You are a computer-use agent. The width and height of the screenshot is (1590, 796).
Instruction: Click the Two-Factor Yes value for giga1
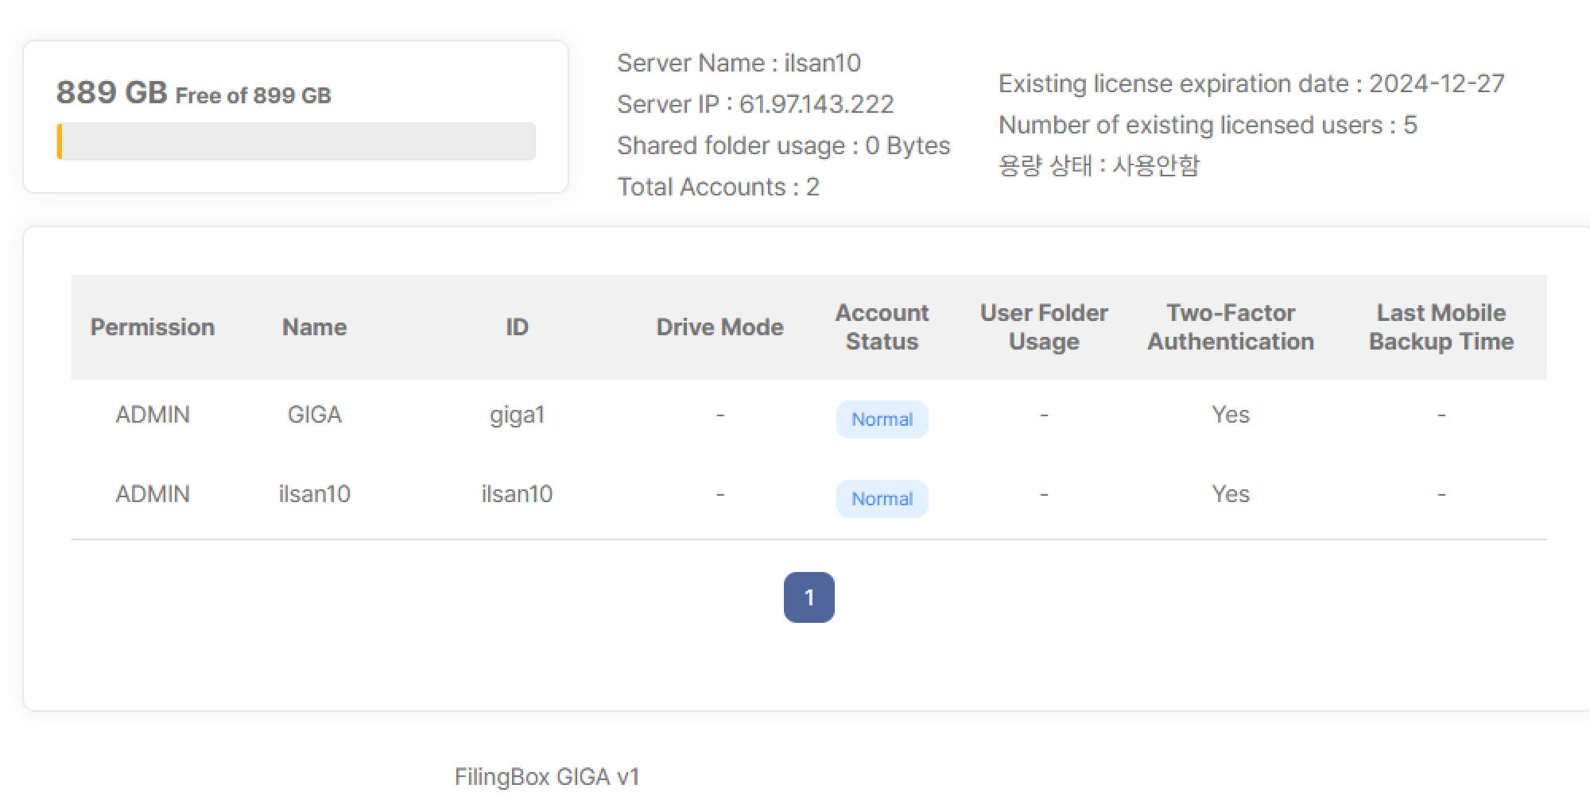[1230, 415]
